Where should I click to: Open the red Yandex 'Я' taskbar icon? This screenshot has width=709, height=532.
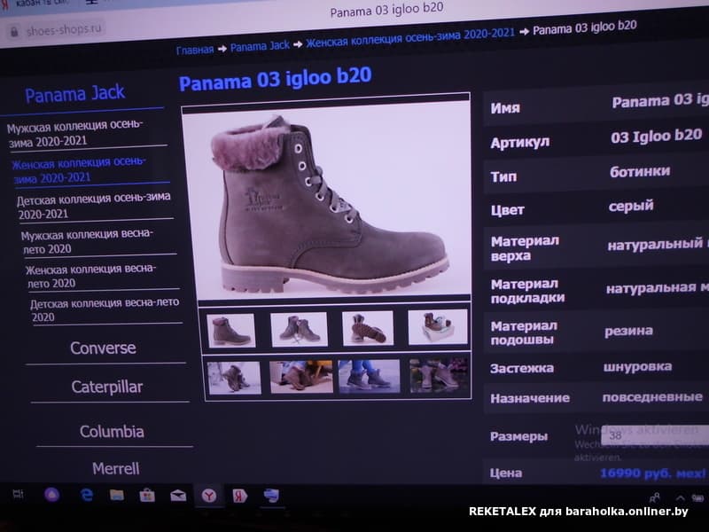(239, 496)
